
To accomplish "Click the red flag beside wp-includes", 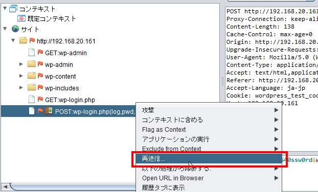I will [x=40, y=87].
